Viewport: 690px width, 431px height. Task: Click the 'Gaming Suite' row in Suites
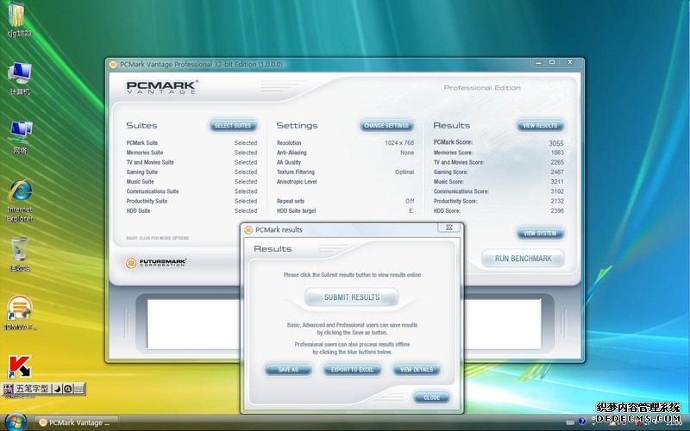(x=191, y=172)
